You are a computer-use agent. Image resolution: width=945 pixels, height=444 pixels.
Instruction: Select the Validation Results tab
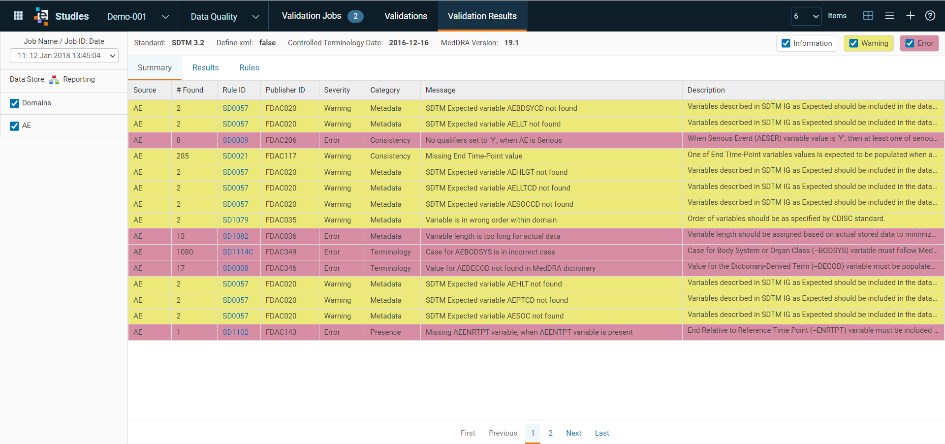(x=482, y=16)
